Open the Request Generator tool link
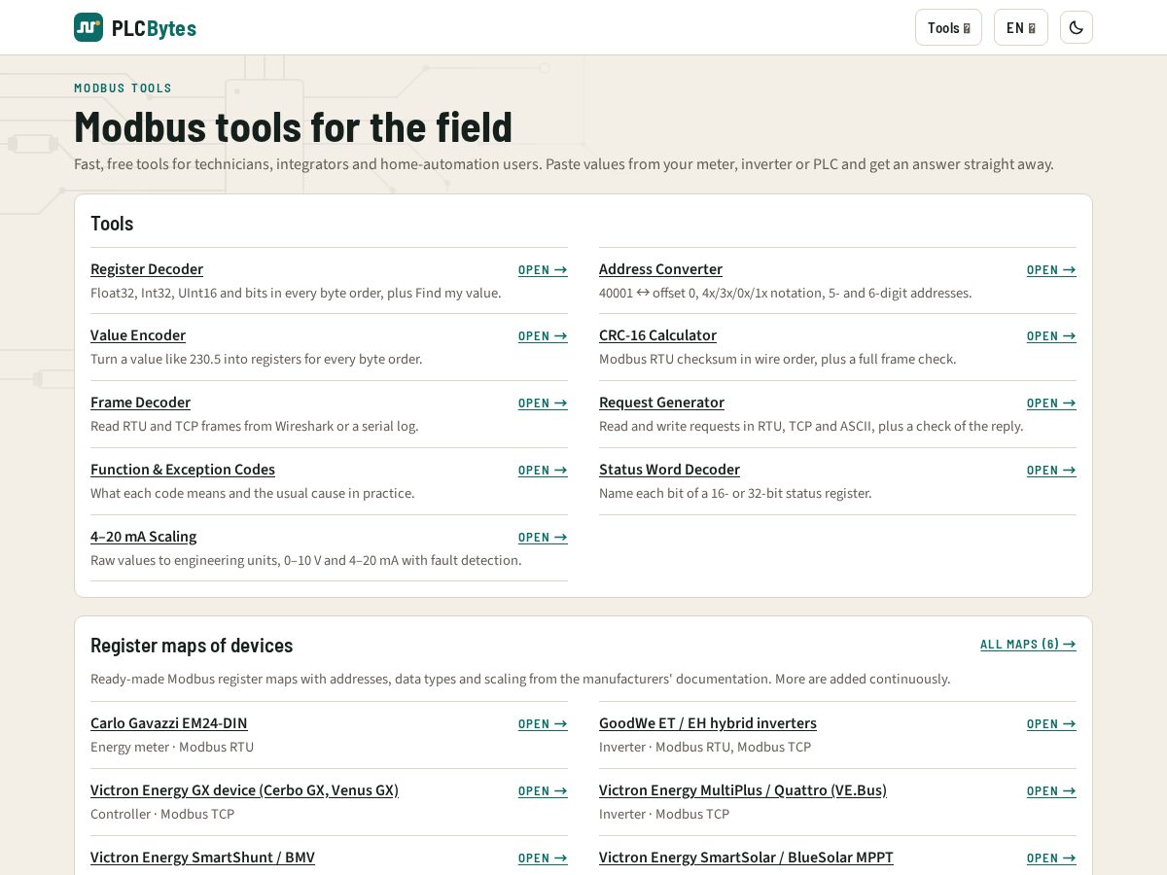This screenshot has height=875, width=1167. [x=661, y=402]
